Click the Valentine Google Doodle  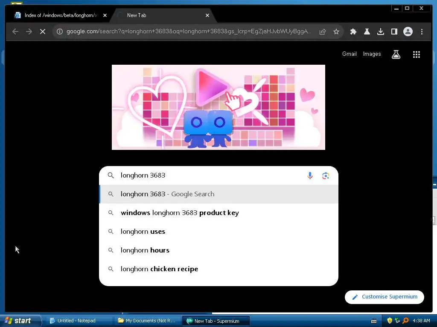[x=218, y=107]
